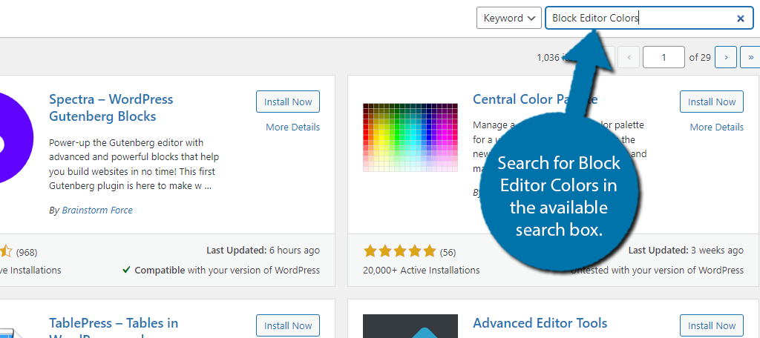
Task: Select the 'Last Updated: 6 hours ago' text
Action: tap(263, 251)
